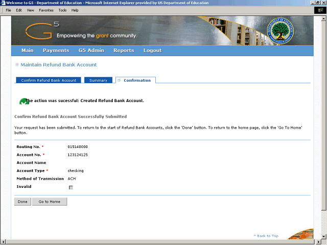Open the Edit menu
The image size is (327, 245).
pyautogui.click(x=19, y=10)
